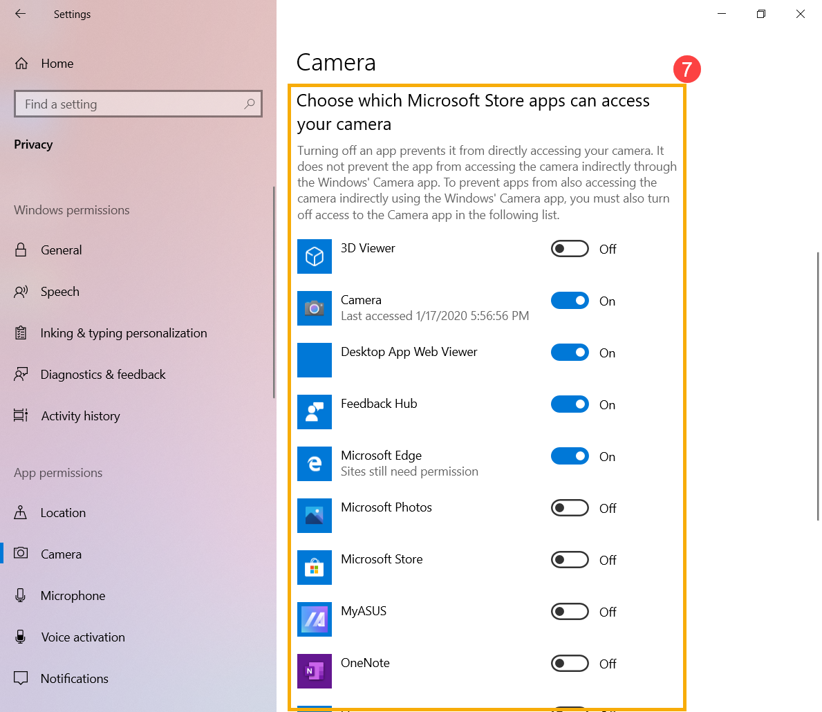Click 'Sites still need permission' text
The image size is (822, 712).
[x=409, y=471]
